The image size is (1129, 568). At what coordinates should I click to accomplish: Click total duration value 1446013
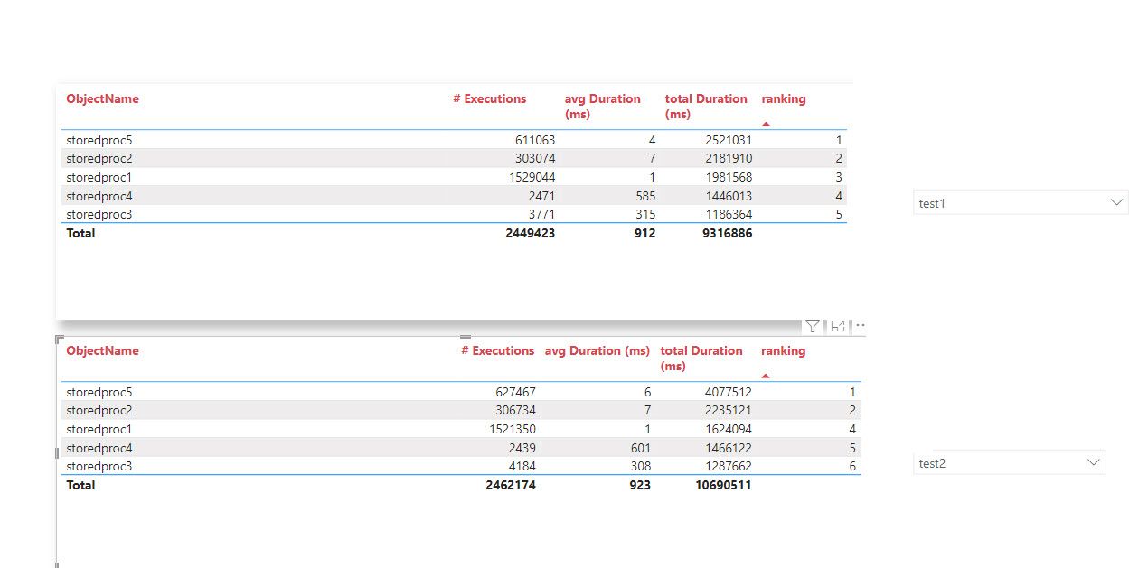click(x=728, y=196)
